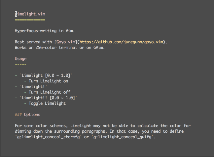Place cursor on 'Hyperfocus-writing in Vim.' line
This screenshot has height=157, width=214.
(45, 31)
